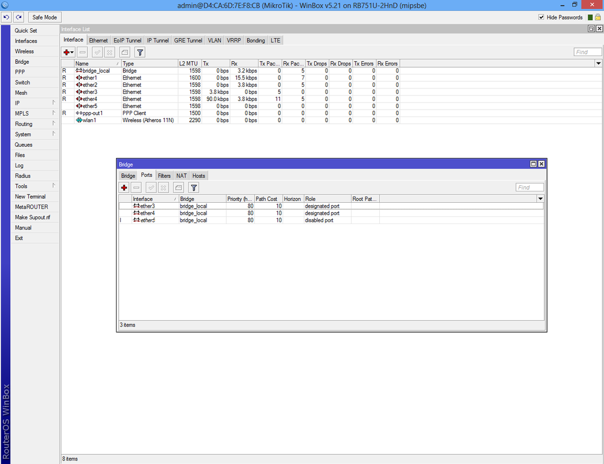Image resolution: width=604 pixels, height=464 pixels.
Task: Switch to the Hosts tab in Bridge window
Action: (x=199, y=175)
